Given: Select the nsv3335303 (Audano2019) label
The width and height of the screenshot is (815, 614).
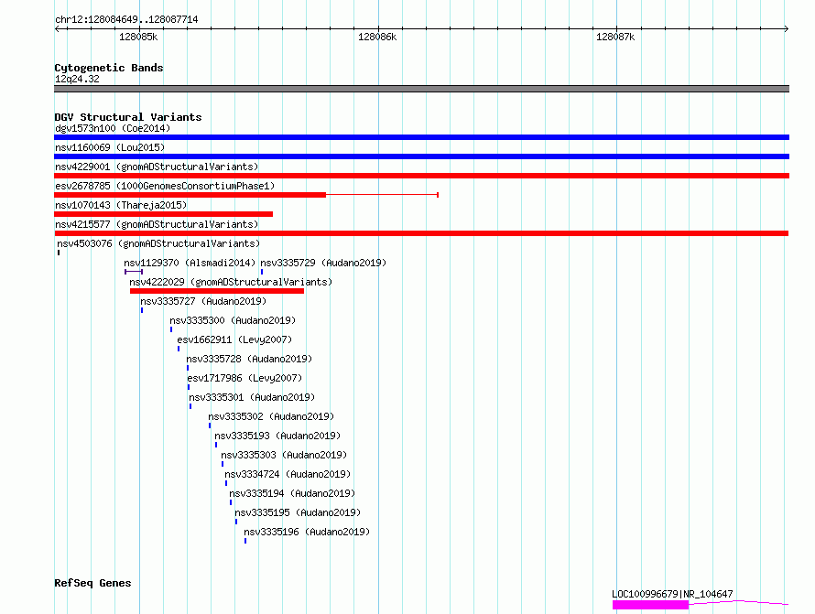Looking at the screenshot, I should click(284, 455).
